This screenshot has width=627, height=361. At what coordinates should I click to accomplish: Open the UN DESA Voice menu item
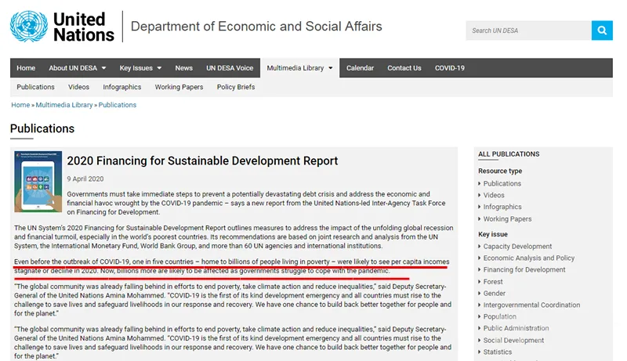tap(230, 68)
